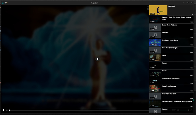The width and height of the screenshot is (196, 115).
Task: Click the currently playing Superbad thumbnail
Action: click(158, 10)
